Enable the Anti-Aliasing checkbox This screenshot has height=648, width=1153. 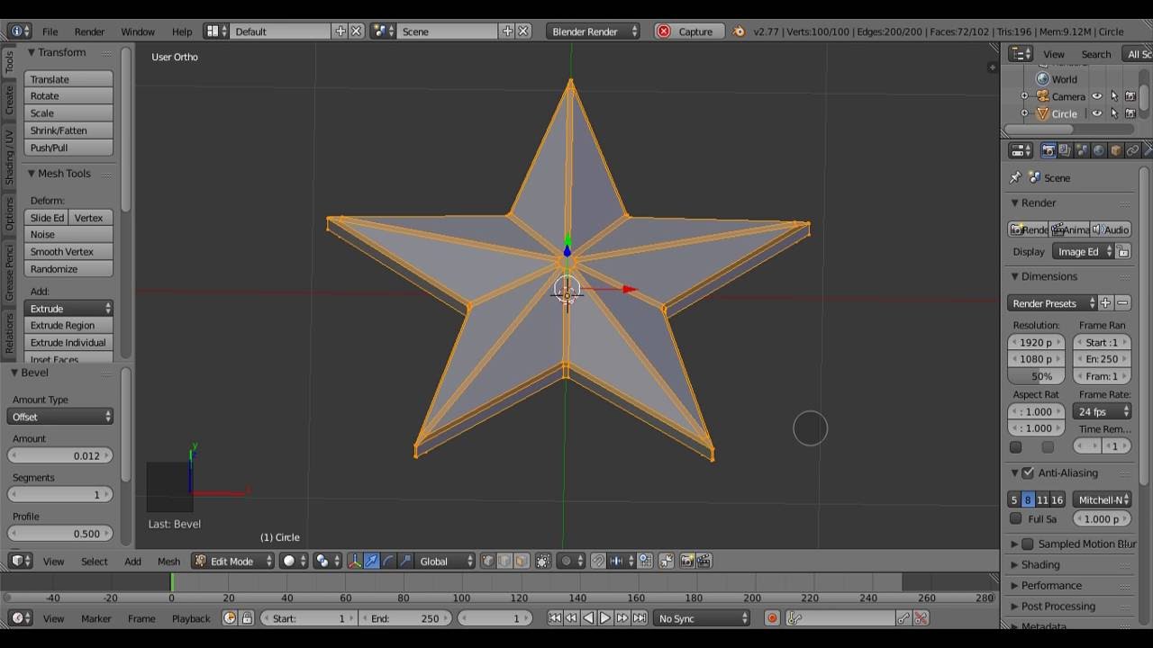[1028, 472]
